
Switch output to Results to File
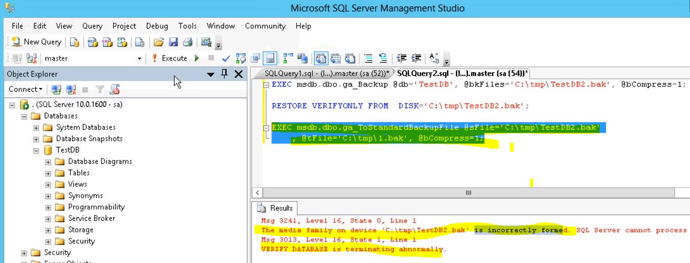point(350,59)
